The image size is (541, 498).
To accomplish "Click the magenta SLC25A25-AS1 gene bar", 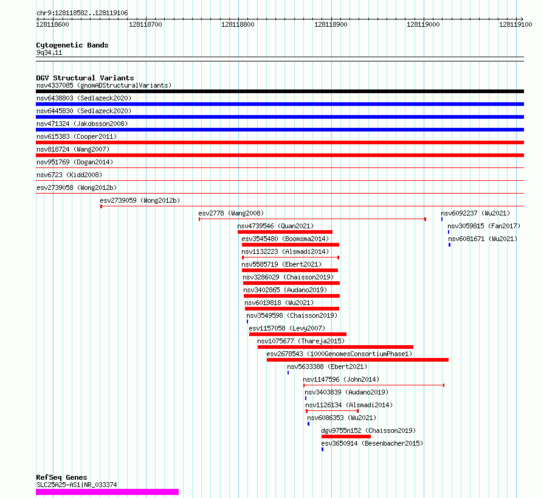I will [108, 492].
